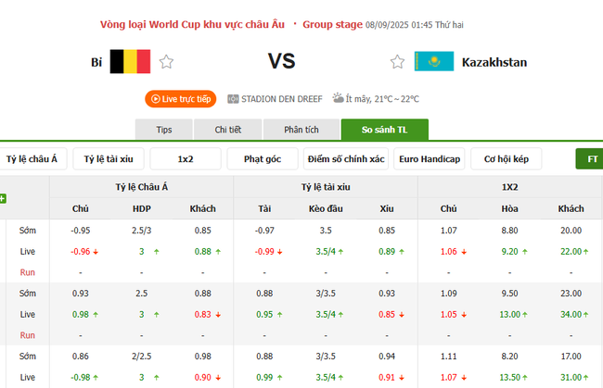603x388 pixels.
Task: Open the Chi tiết tab
Action: [x=228, y=130]
